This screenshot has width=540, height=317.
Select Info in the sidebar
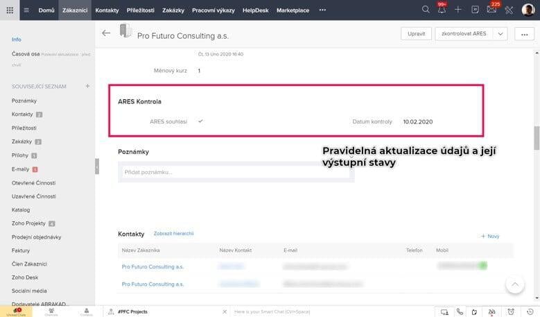[x=16, y=40]
